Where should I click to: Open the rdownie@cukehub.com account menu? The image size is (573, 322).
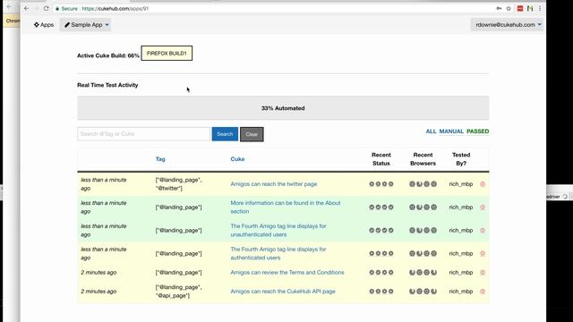[x=508, y=25]
